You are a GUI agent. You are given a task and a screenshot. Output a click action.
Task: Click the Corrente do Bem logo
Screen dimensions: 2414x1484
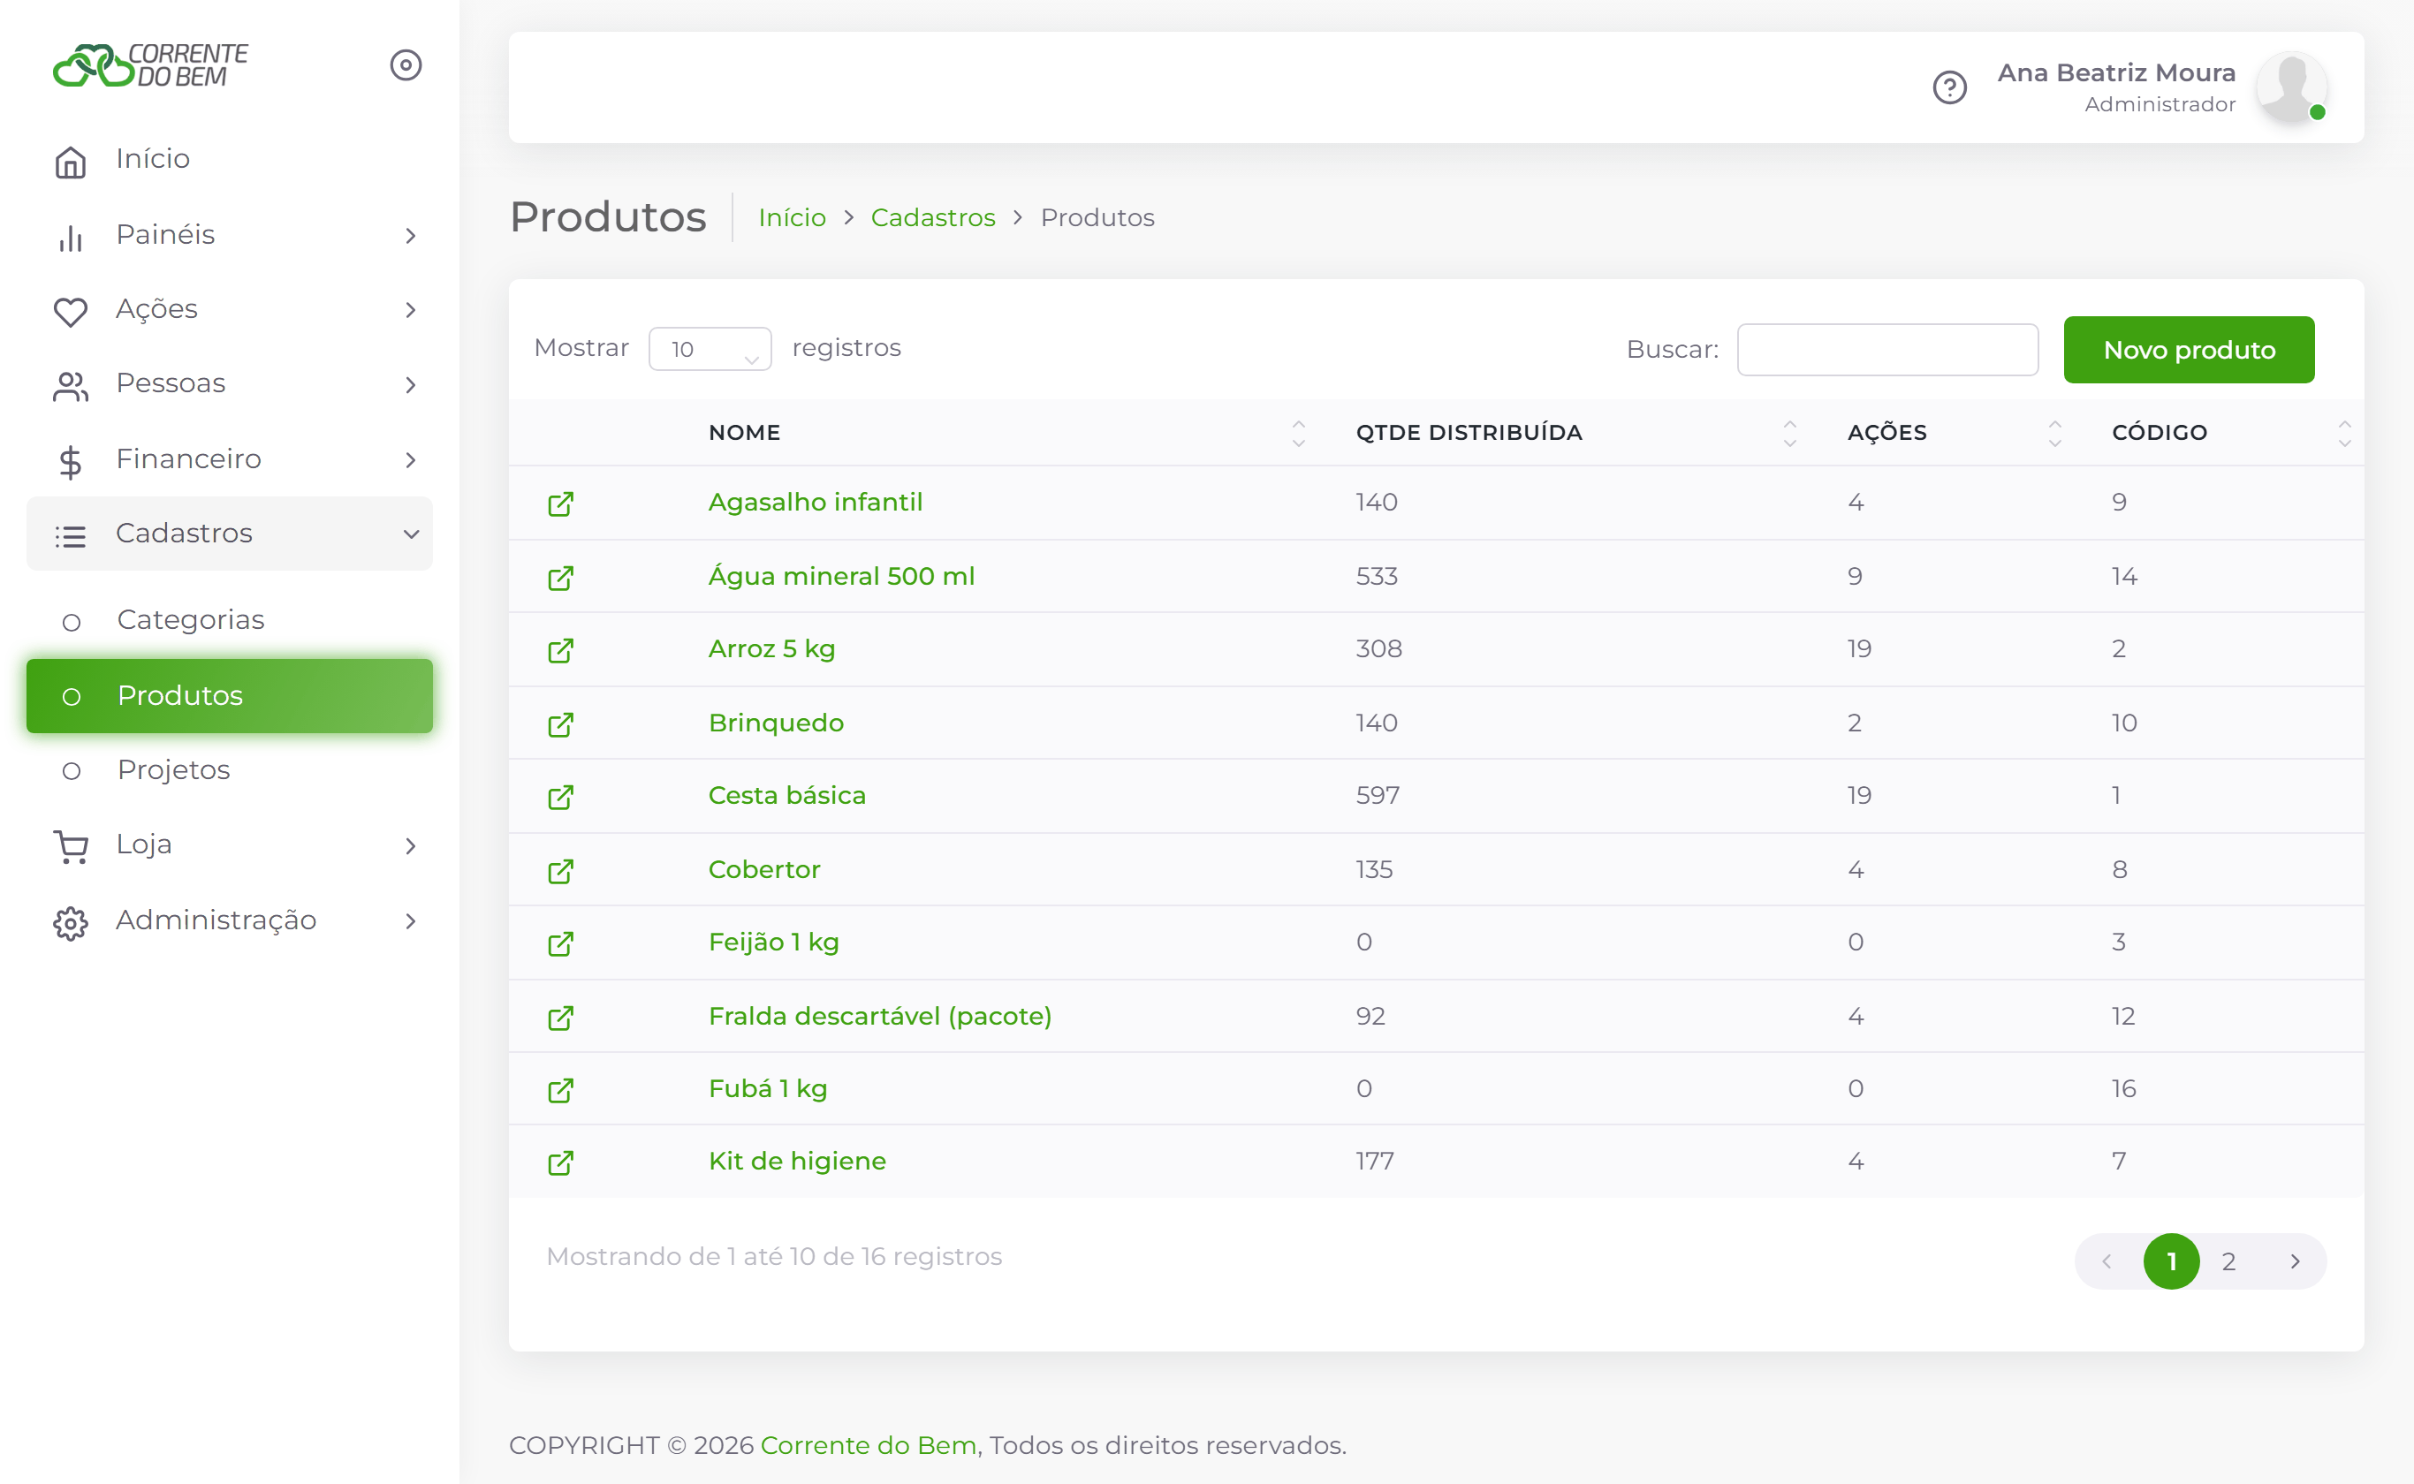(x=150, y=64)
